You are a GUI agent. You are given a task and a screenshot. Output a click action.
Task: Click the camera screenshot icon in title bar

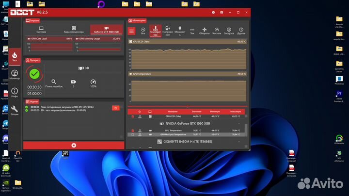222,13
